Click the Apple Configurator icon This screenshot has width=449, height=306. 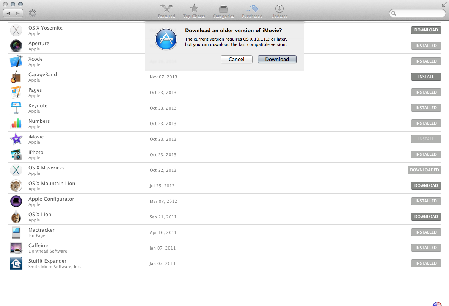click(x=16, y=201)
